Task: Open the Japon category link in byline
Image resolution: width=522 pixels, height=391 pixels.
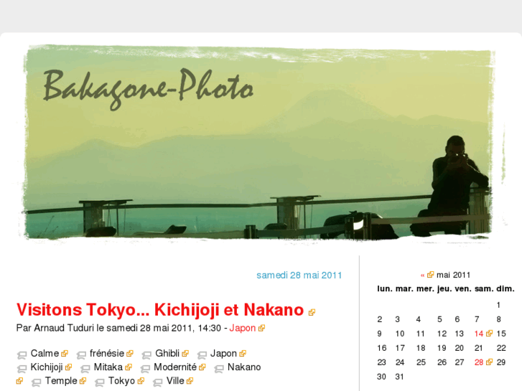Action: coord(243,328)
